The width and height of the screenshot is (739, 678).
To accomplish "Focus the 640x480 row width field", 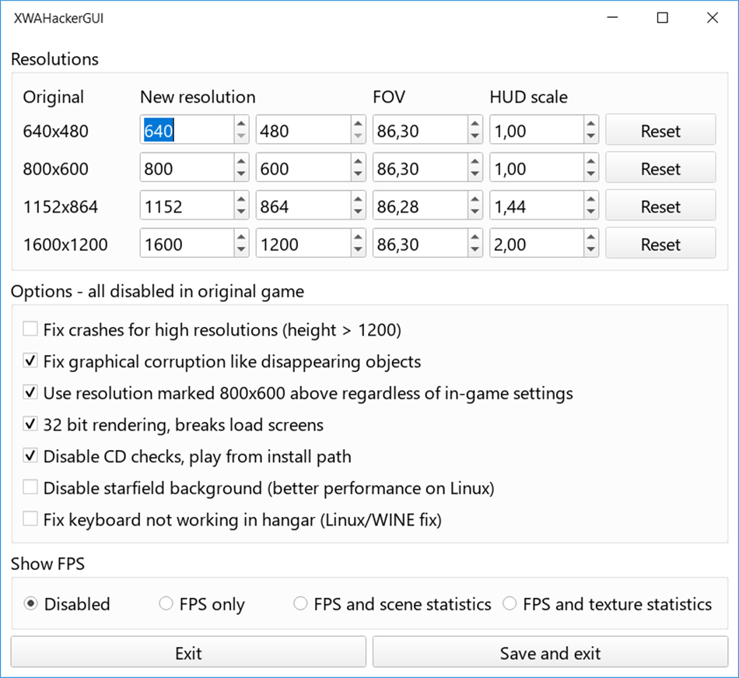I will 187,130.
